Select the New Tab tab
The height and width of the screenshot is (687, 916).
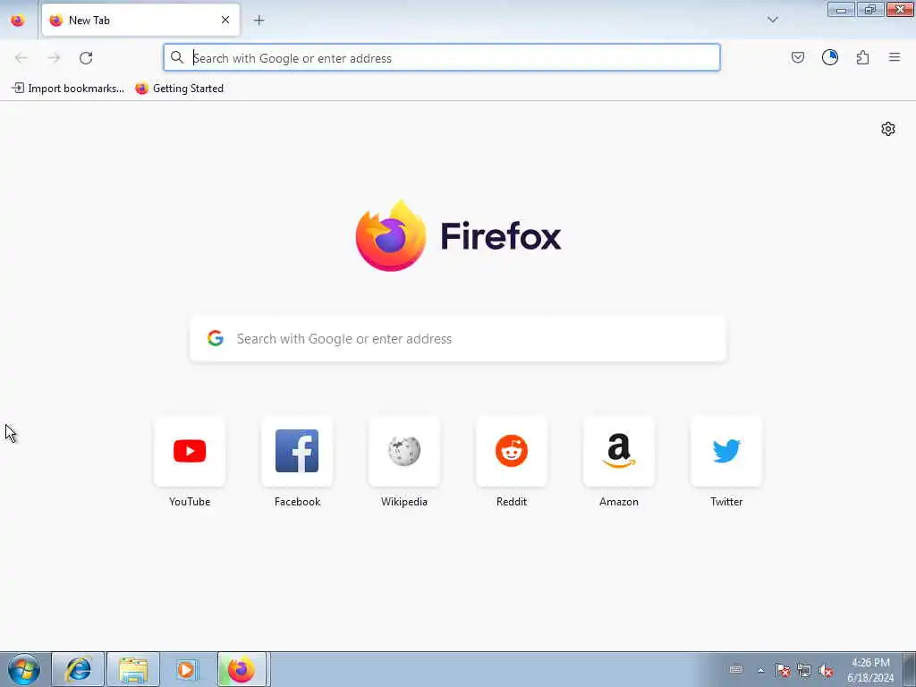pos(140,20)
